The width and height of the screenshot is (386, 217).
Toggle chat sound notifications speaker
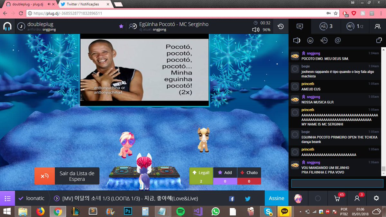(297, 40)
